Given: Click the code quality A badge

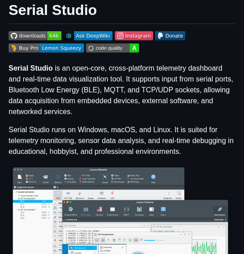Looking at the screenshot, I should tap(113, 48).
